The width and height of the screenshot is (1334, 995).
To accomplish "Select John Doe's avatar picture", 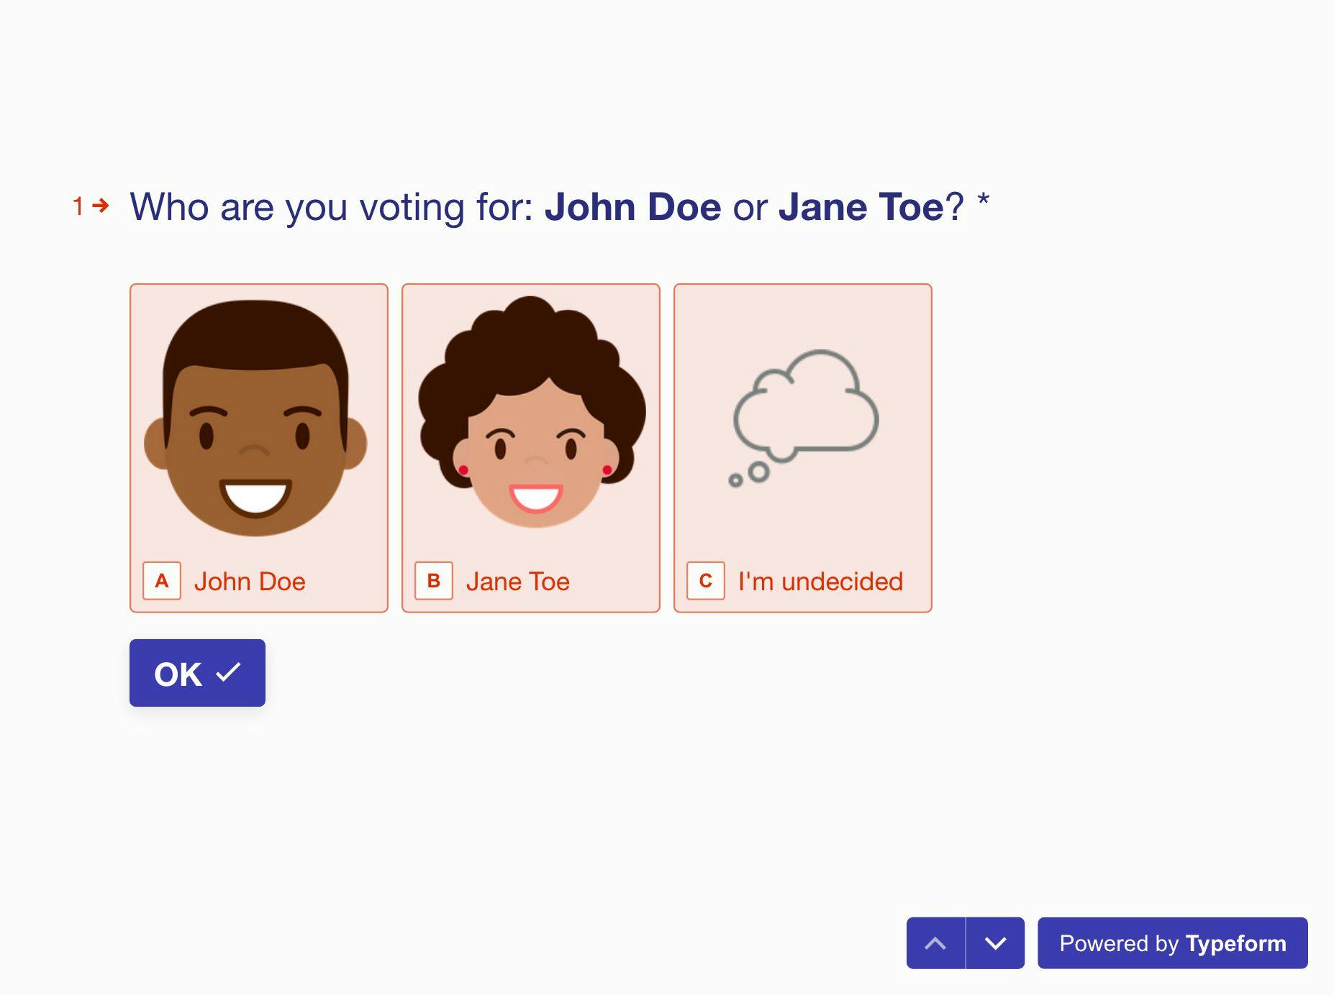I will (x=256, y=418).
